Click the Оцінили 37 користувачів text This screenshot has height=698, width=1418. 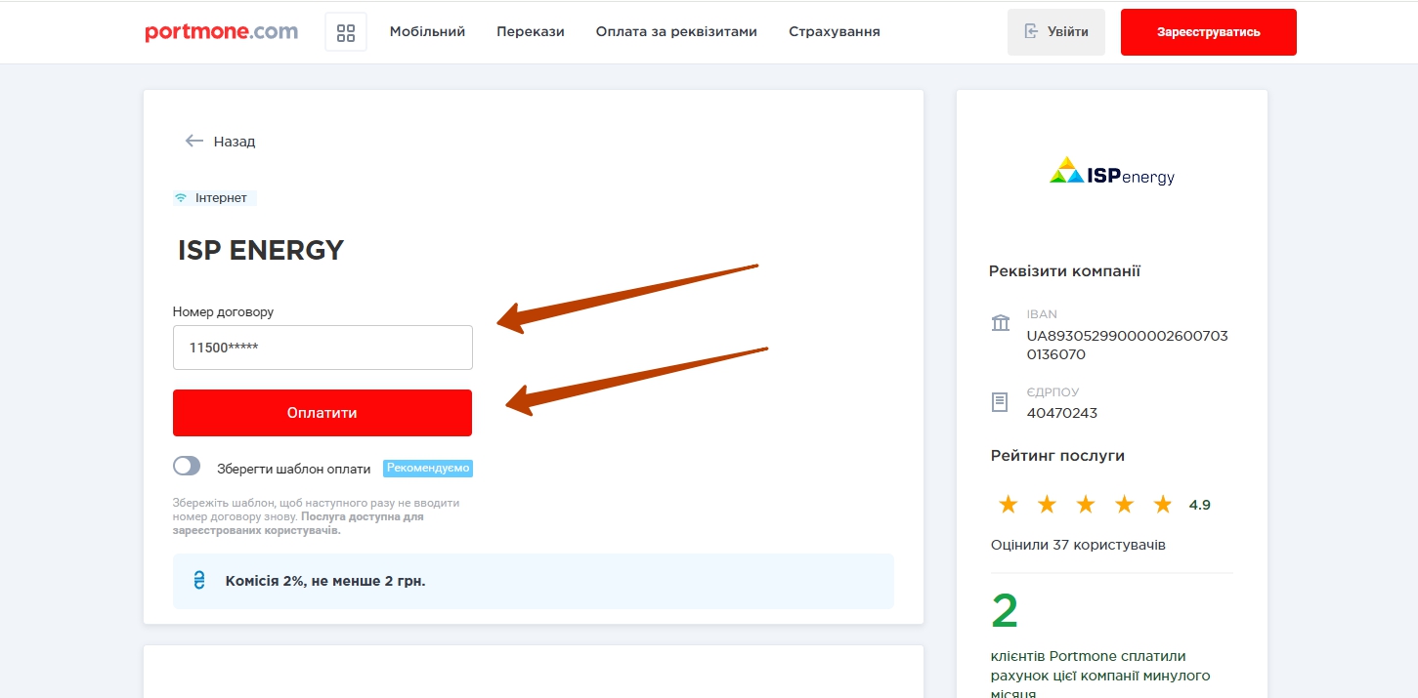point(1078,545)
